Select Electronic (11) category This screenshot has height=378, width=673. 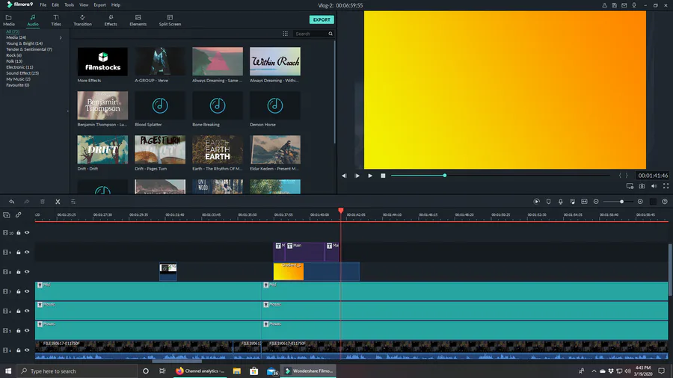click(19, 67)
